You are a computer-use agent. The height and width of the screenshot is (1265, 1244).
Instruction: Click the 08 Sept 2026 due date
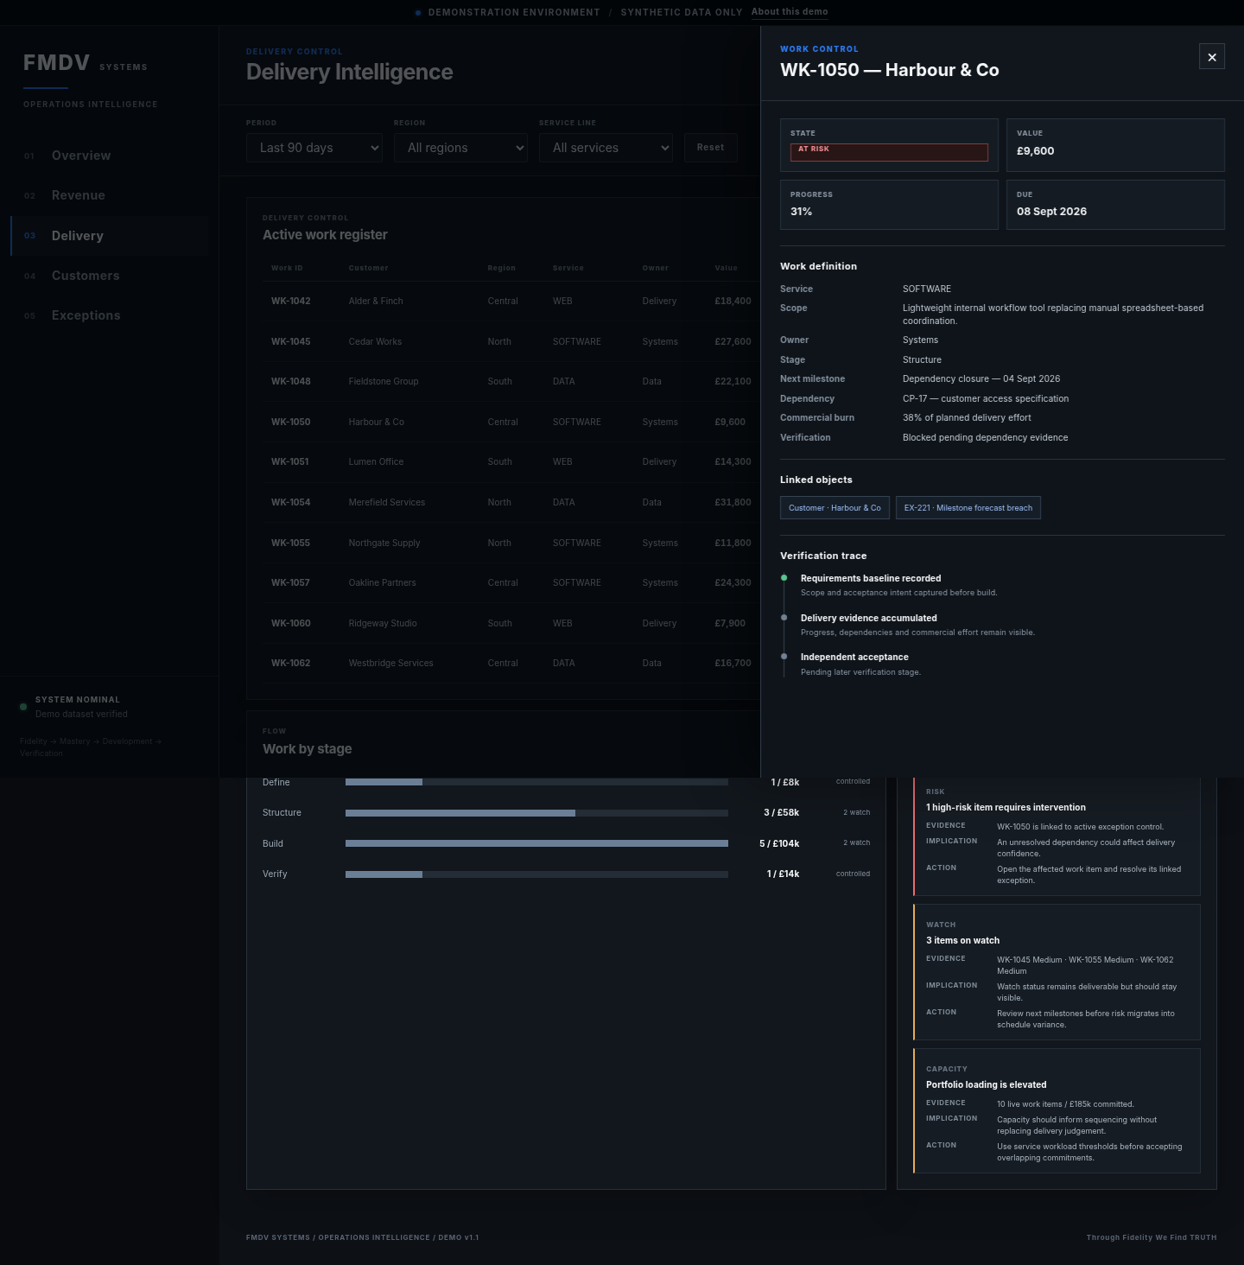(1052, 211)
